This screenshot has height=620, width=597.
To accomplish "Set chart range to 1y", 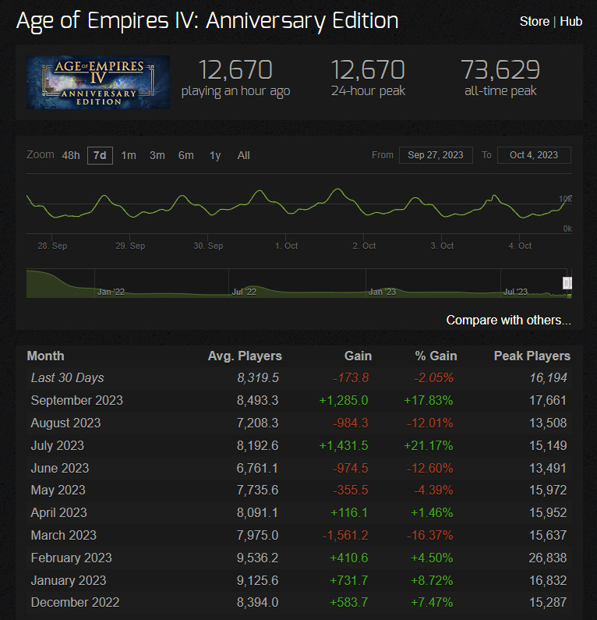I will coord(215,155).
